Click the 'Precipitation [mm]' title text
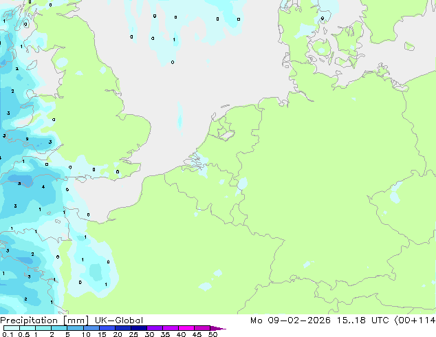The height and width of the screenshot is (337, 436). pyautogui.click(x=44, y=320)
